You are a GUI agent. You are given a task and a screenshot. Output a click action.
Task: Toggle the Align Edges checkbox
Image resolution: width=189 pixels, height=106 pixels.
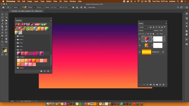click(x=87, y=7)
